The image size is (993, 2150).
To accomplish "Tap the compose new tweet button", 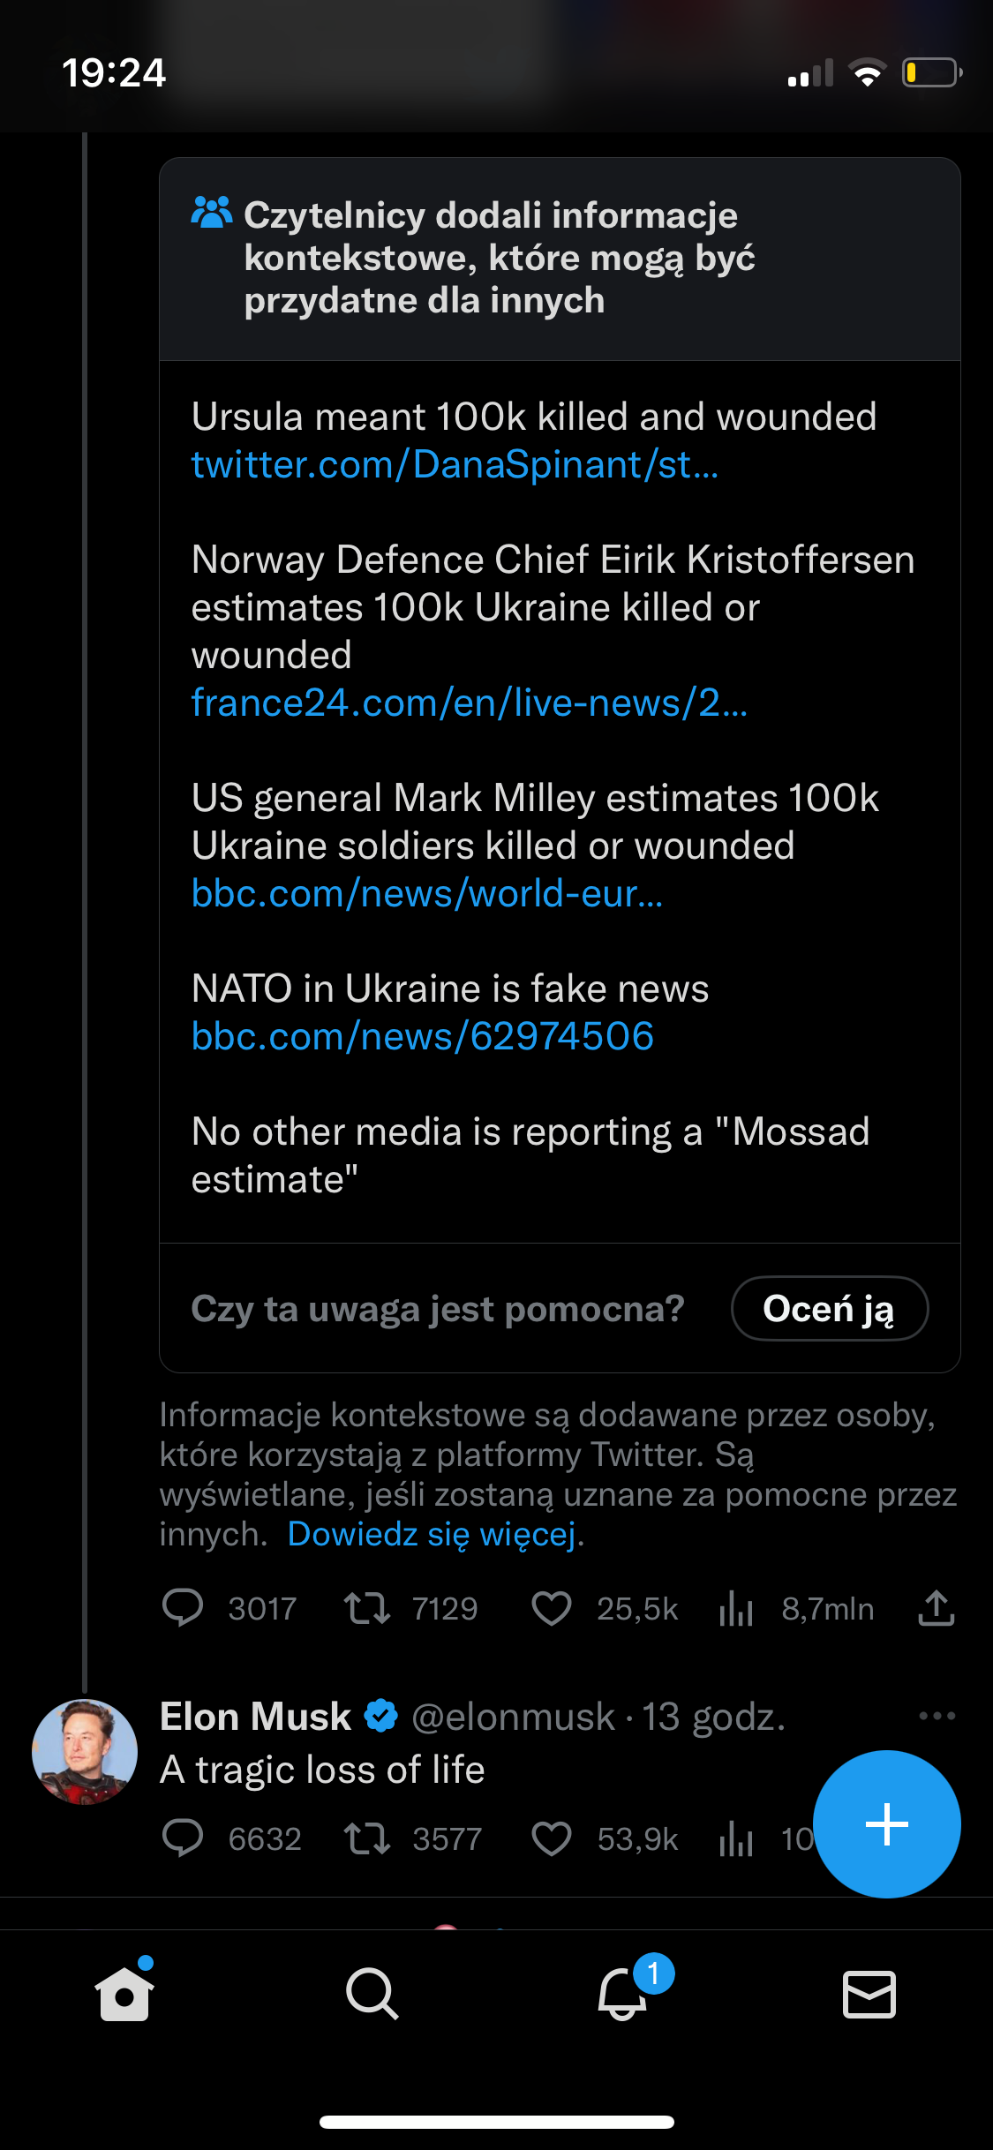I will (886, 1823).
